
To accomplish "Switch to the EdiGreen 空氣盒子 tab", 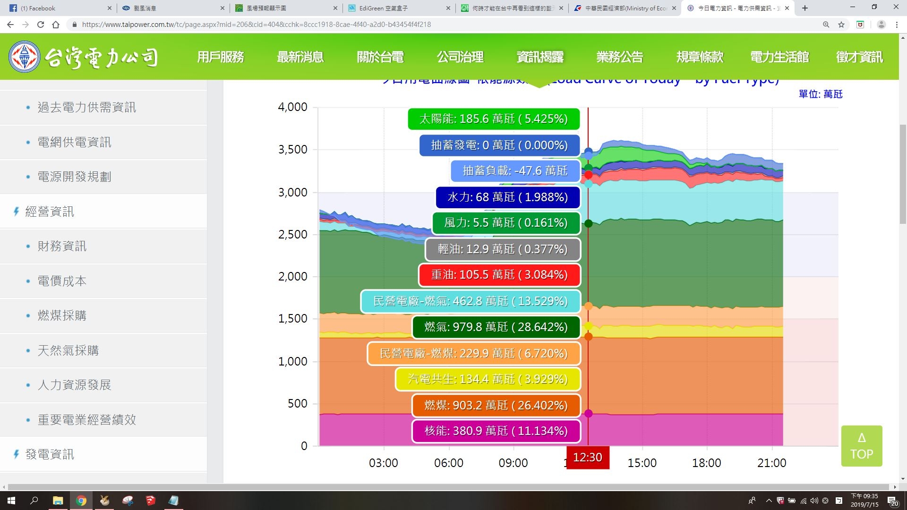I will [399, 8].
